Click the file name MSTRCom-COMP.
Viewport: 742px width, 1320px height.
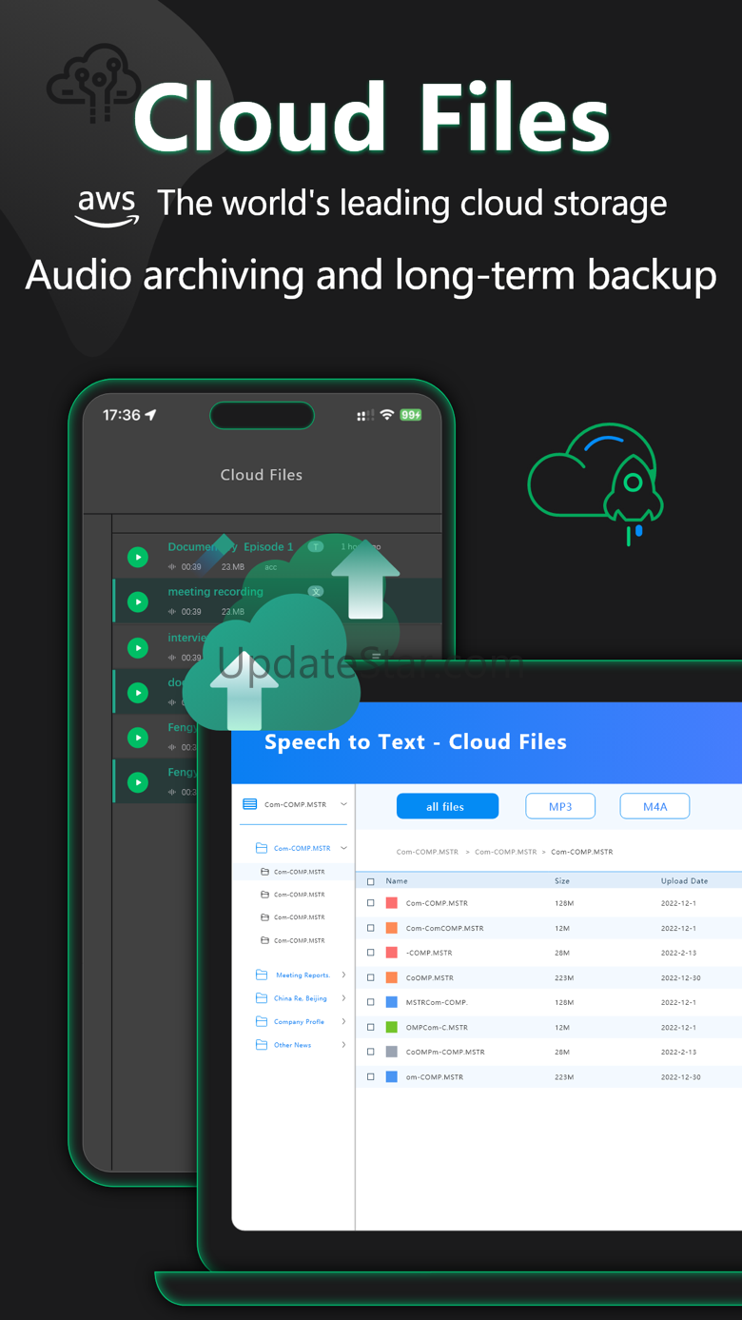[x=437, y=1002]
